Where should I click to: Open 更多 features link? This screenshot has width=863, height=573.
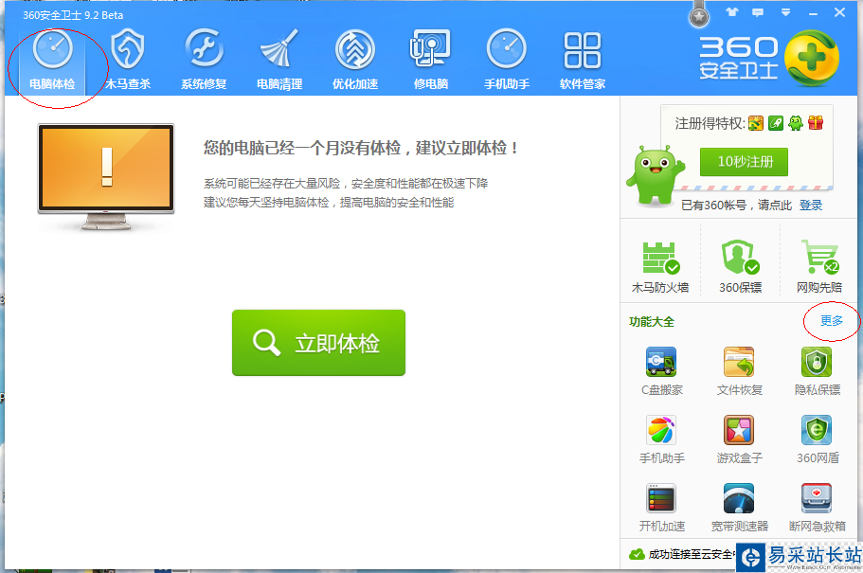tap(832, 321)
